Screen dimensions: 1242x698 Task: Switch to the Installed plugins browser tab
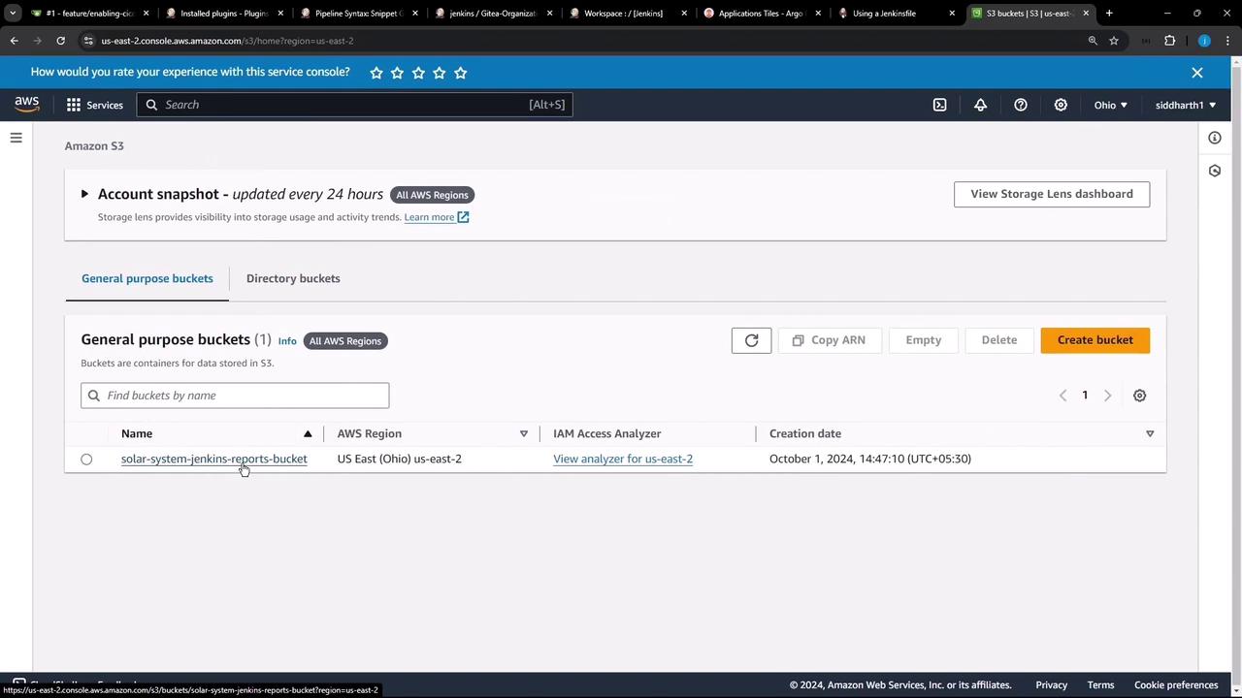(x=222, y=14)
